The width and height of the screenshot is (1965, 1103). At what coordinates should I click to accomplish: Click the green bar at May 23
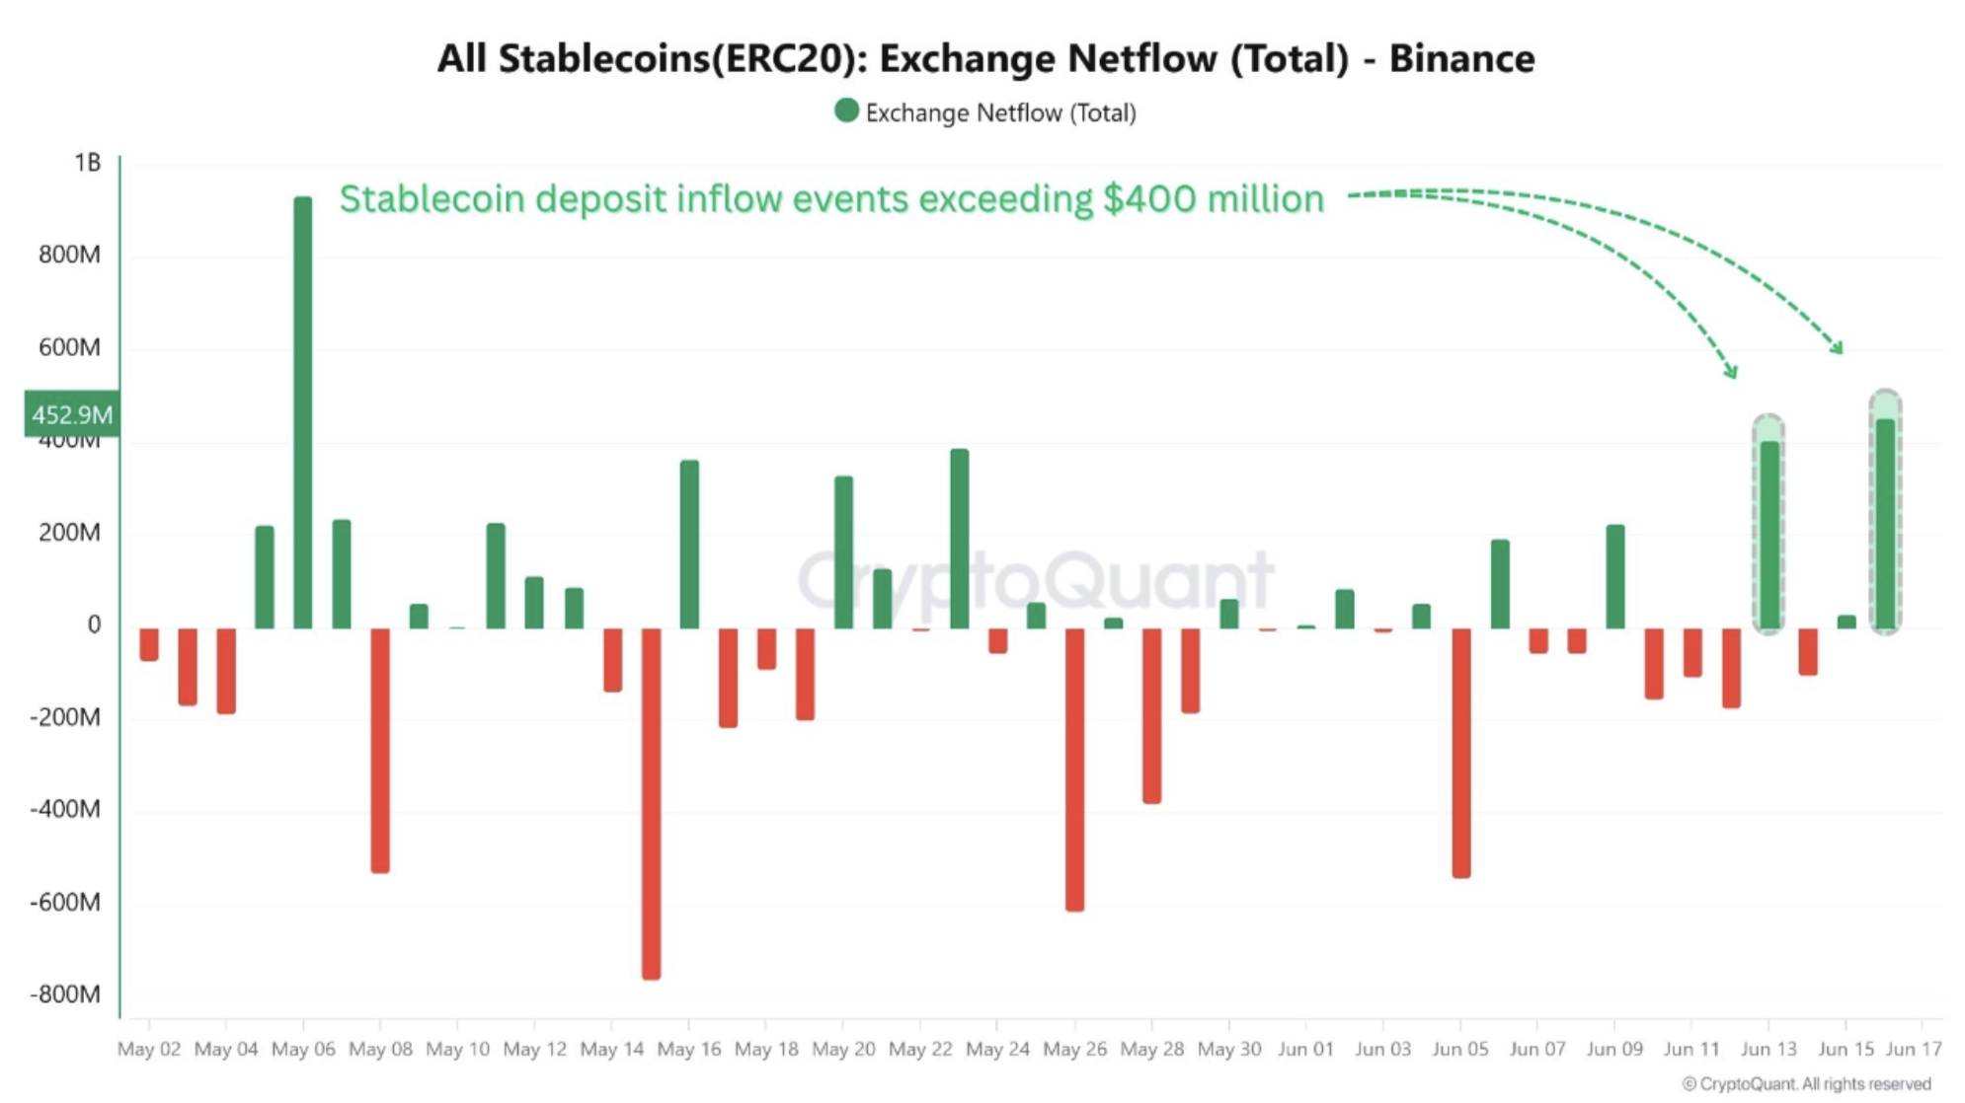959,539
